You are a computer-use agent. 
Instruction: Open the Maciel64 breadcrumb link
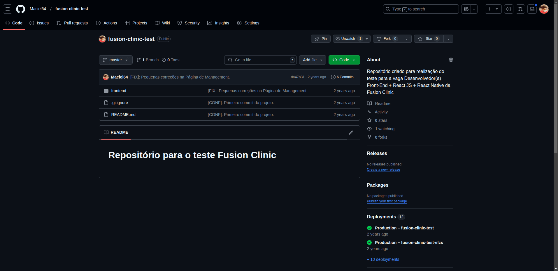pyautogui.click(x=38, y=9)
